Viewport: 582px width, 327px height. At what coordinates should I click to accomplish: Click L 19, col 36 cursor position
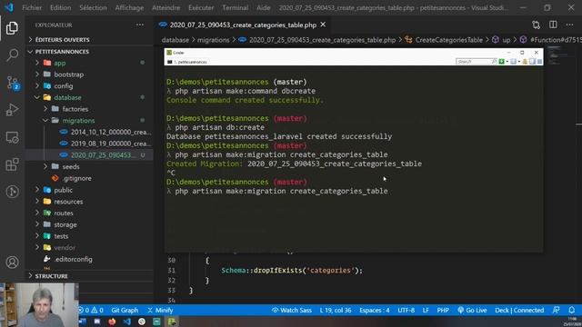click(336, 310)
